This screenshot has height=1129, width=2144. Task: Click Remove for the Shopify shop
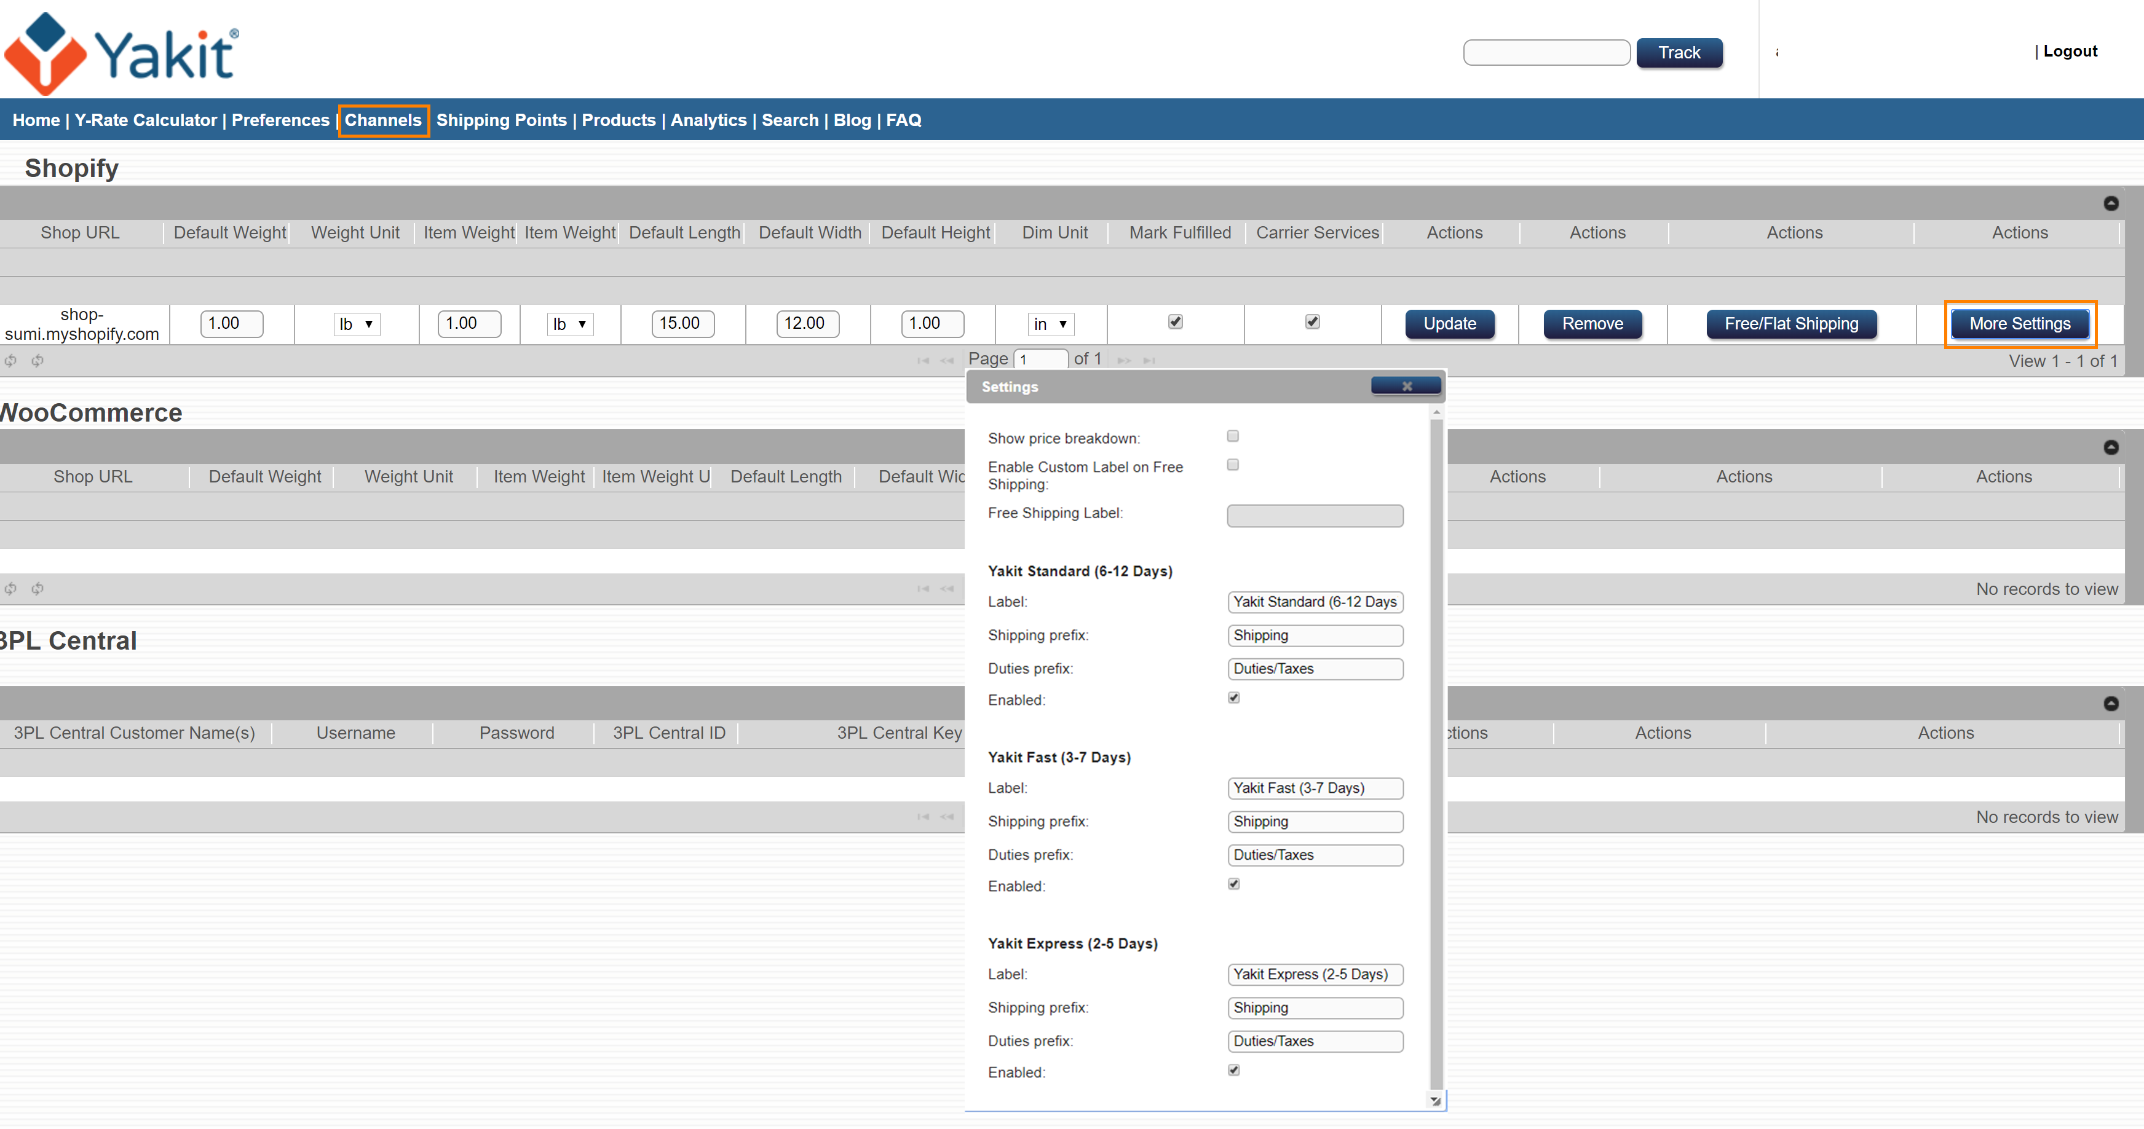pos(1592,325)
